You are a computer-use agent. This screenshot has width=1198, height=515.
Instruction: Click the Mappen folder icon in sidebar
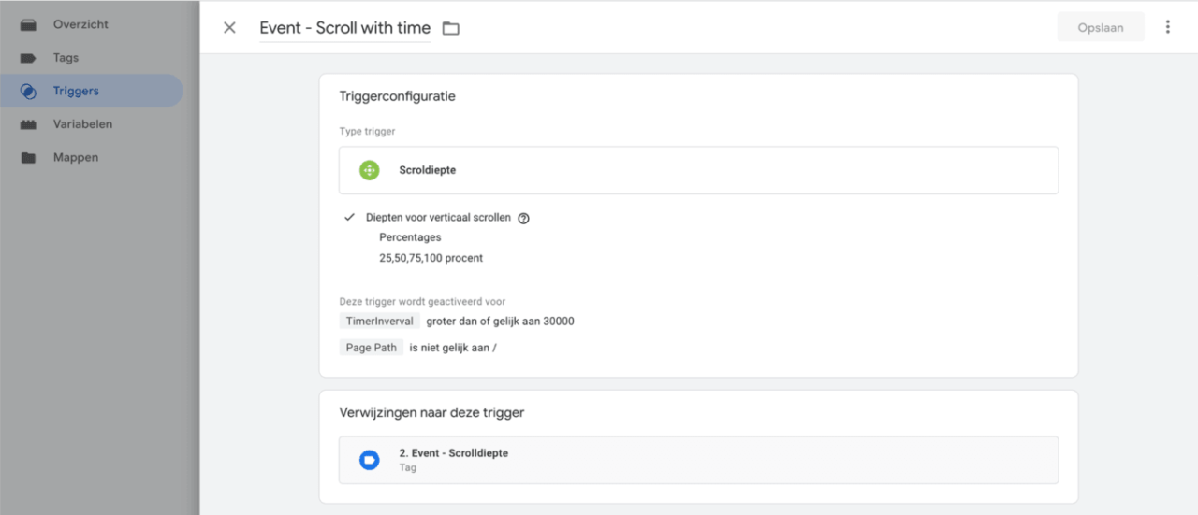coord(28,158)
